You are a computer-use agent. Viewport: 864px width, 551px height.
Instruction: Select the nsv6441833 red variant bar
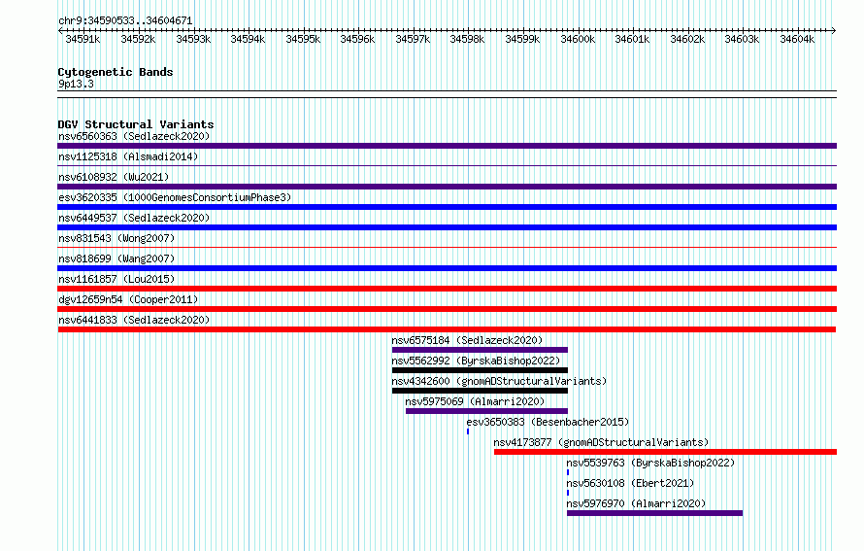[447, 329]
